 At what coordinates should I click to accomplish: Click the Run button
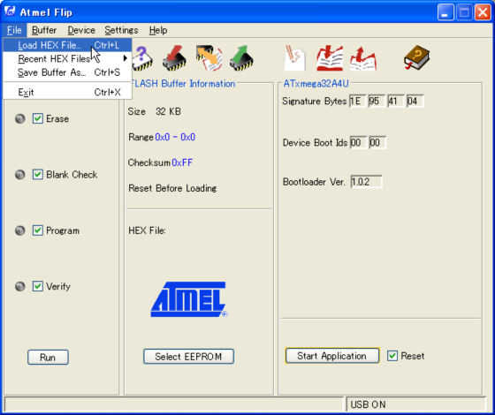click(48, 358)
